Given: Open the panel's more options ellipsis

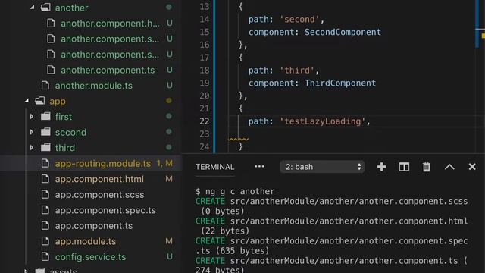Looking at the screenshot, I should tap(259, 167).
